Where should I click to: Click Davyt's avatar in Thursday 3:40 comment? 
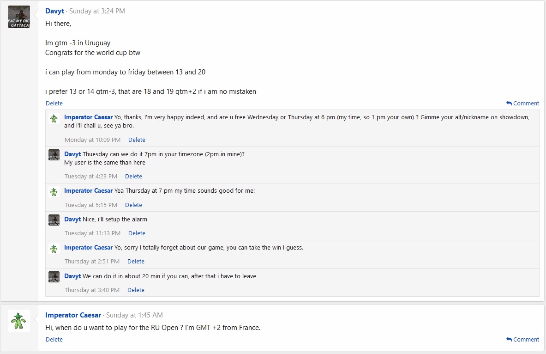coord(54,277)
